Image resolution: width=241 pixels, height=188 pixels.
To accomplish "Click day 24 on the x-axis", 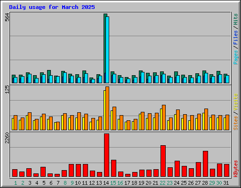I will pyautogui.click(x=177, y=183).
